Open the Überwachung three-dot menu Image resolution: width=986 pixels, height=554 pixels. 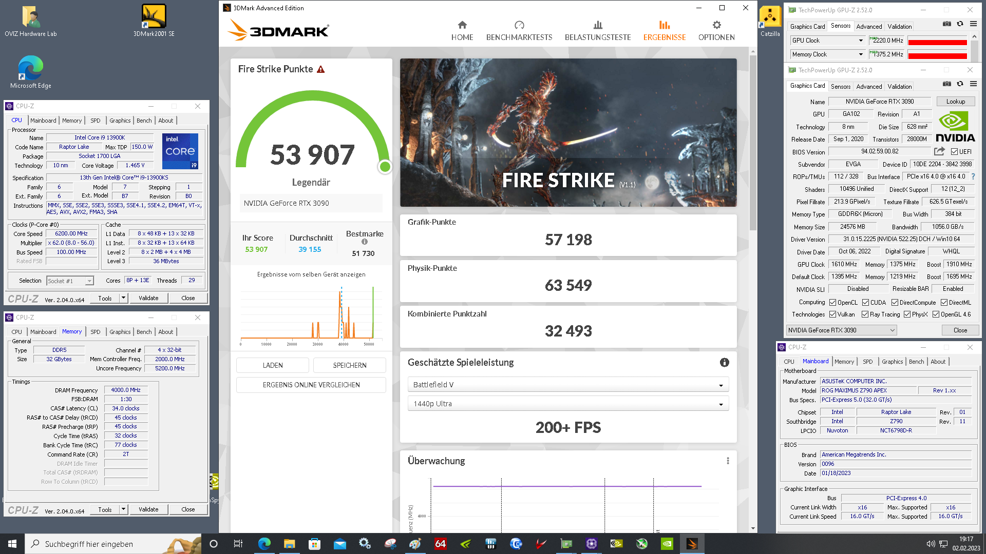click(728, 461)
